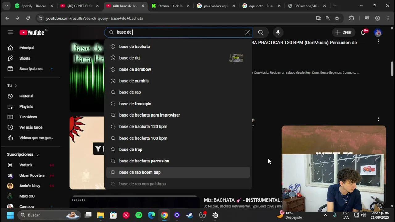Go back in browser history
Image resolution: width=395 pixels, height=222 pixels.
pyautogui.click(x=7, y=18)
